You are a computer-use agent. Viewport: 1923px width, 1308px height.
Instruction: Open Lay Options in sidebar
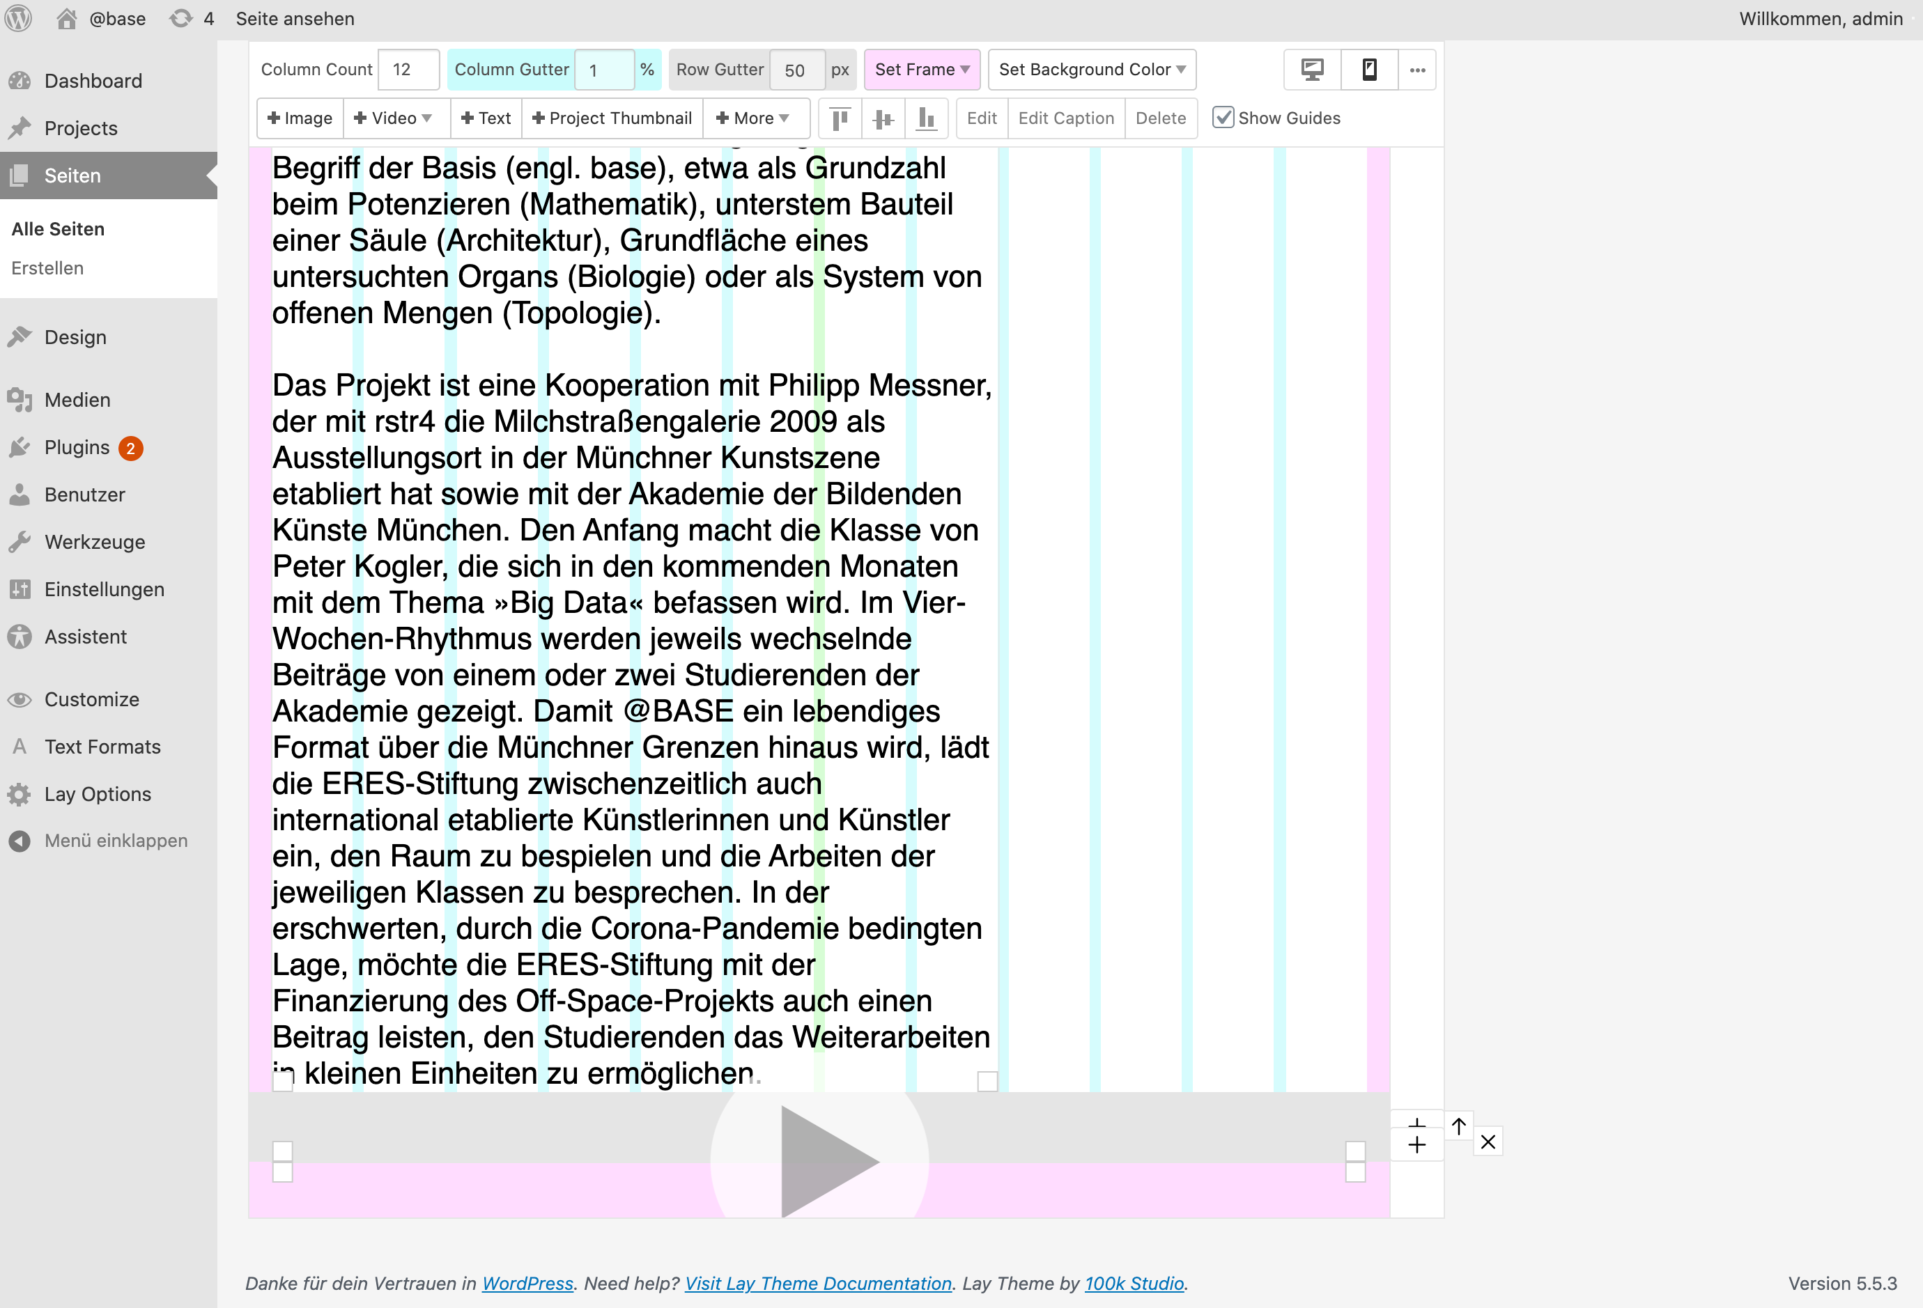pyautogui.click(x=97, y=794)
